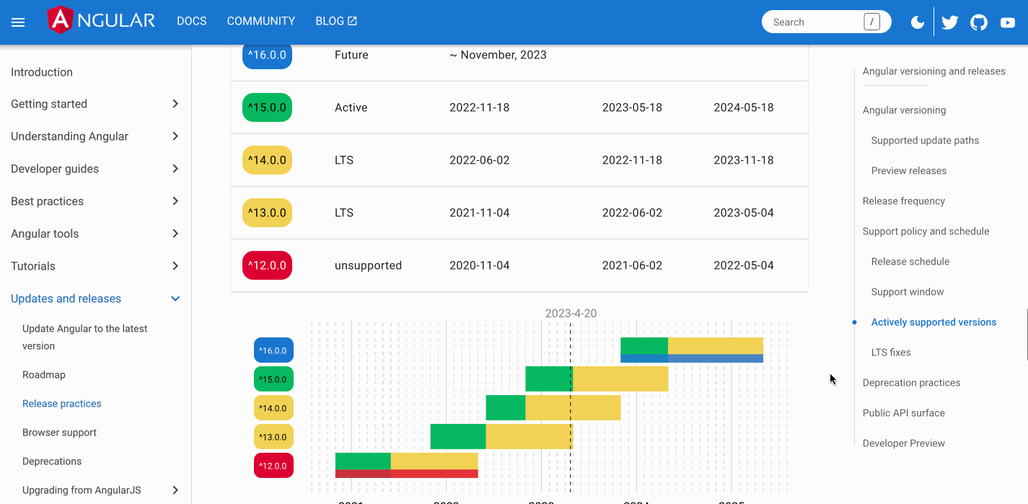The height and width of the screenshot is (504, 1028).
Task: Switch to the DOCS menu item
Action: point(192,21)
